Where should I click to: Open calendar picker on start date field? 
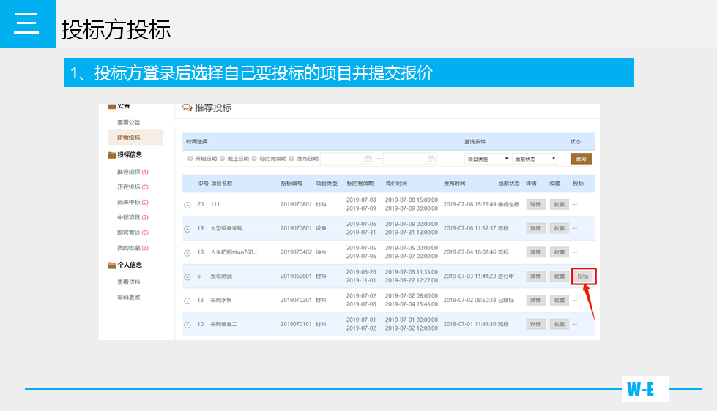click(x=368, y=159)
